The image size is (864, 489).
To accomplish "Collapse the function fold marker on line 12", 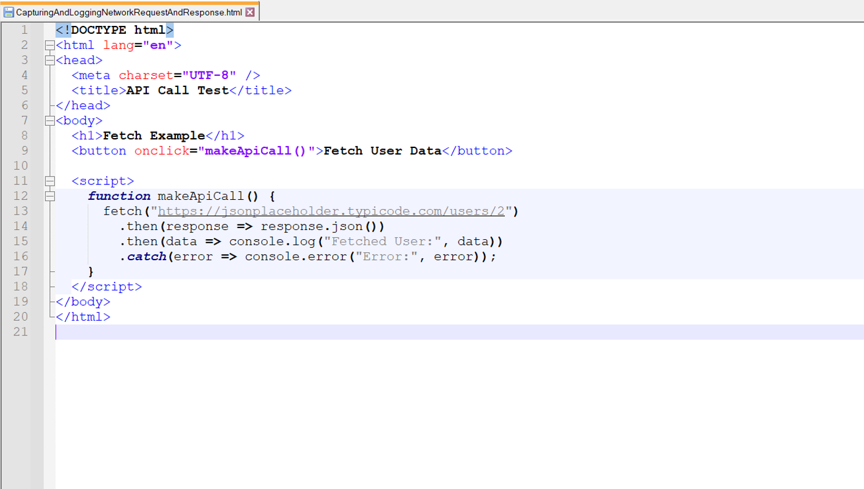I will pos(49,196).
